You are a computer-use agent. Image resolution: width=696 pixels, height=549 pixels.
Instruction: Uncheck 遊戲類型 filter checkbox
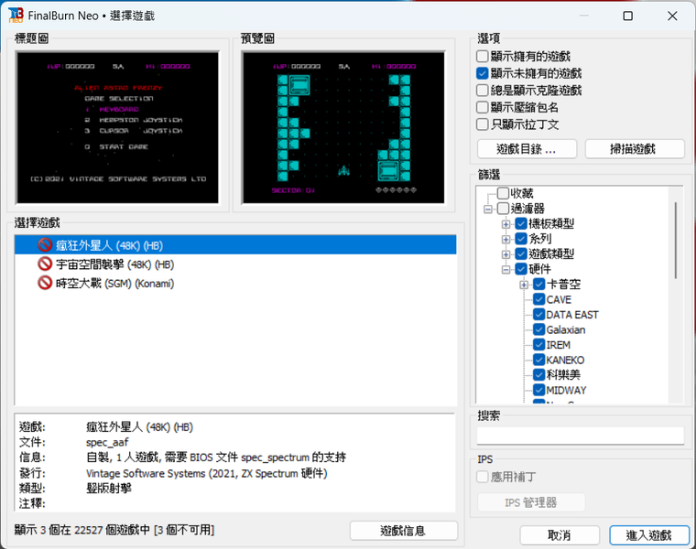pyautogui.click(x=521, y=253)
